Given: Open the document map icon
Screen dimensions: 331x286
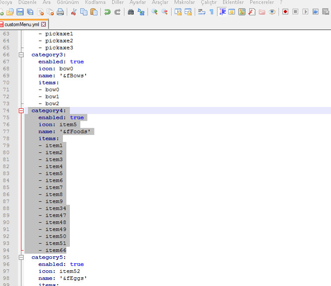Looking at the screenshot, I should 242,12.
